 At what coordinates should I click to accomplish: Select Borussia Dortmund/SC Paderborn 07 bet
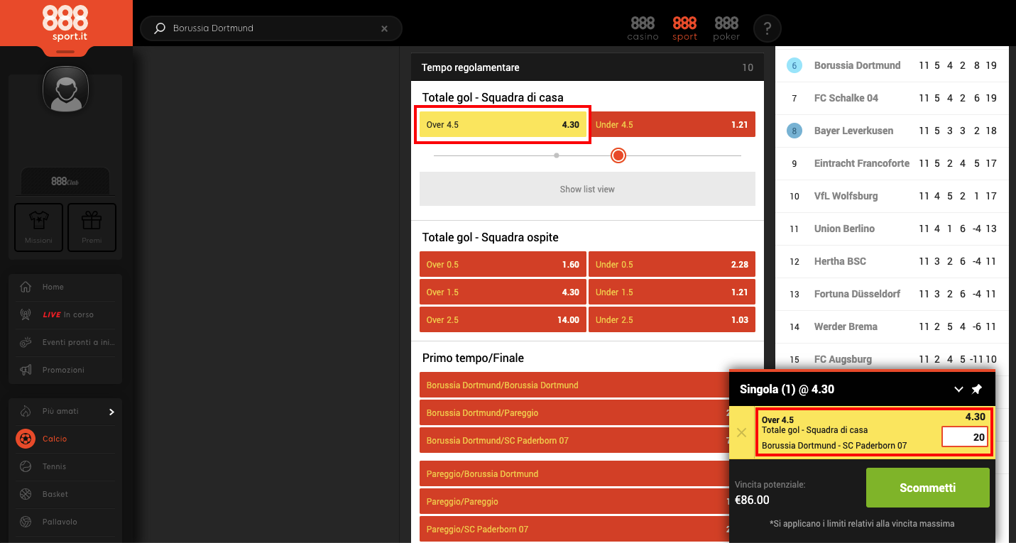(575, 440)
